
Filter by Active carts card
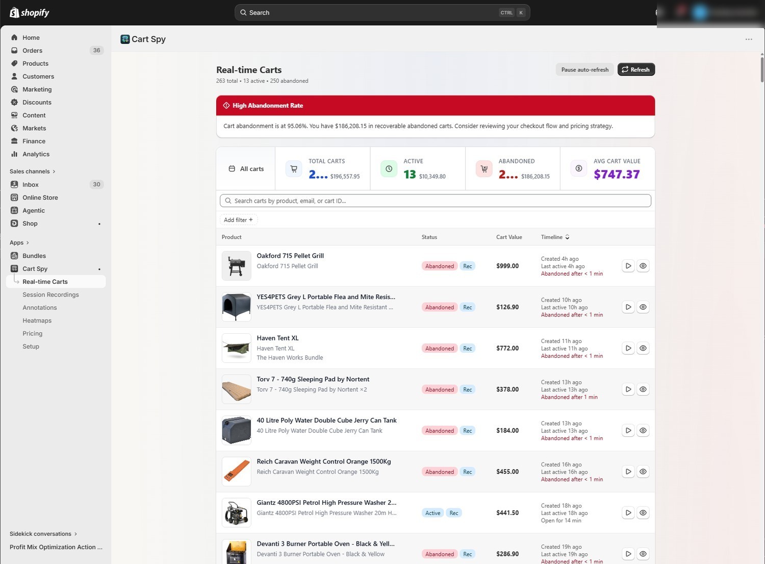[418, 168]
